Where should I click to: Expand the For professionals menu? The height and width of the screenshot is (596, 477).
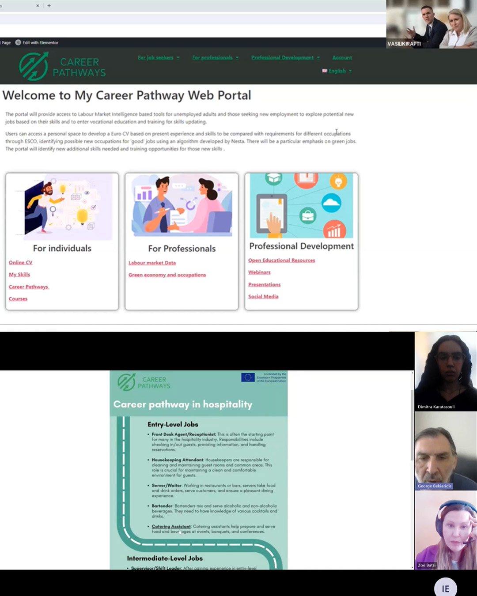[x=215, y=58]
